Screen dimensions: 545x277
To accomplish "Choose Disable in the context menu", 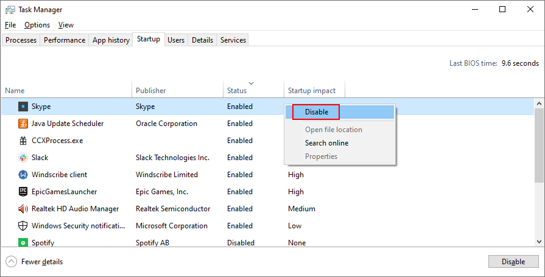I will pyautogui.click(x=316, y=112).
